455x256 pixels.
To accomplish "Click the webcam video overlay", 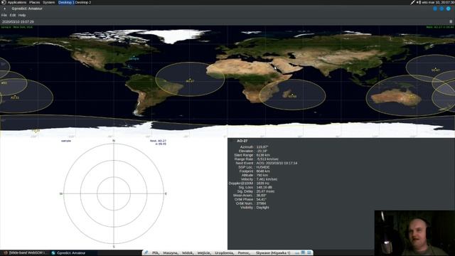I will coord(414,233).
